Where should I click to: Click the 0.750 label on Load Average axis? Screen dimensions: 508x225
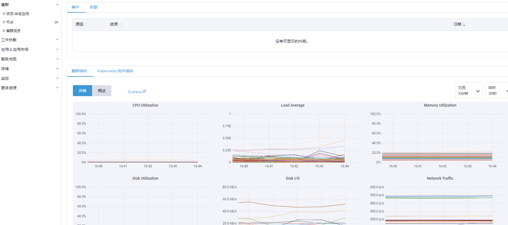click(x=227, y=126)
